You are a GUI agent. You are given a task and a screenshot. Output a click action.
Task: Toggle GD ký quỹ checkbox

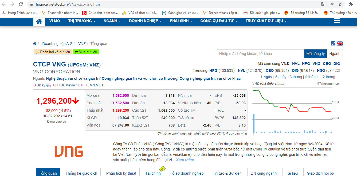(34, 85)
